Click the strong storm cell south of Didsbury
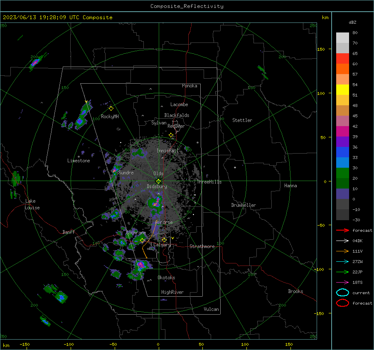Image resolution: width=374 pixels, height=350 pixels. click(156, 204)
